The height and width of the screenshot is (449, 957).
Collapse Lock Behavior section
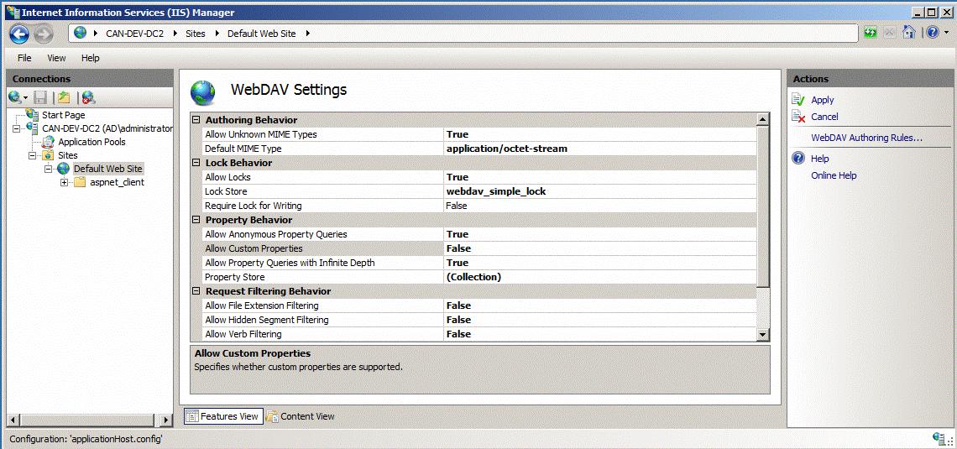click(196, 162)
